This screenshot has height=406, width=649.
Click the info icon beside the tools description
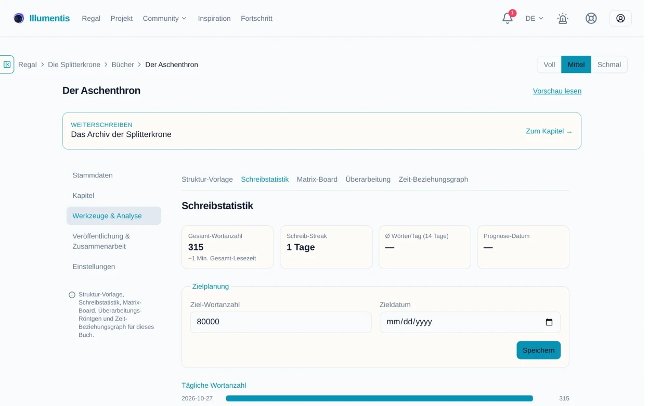click(x=72, y=295)
